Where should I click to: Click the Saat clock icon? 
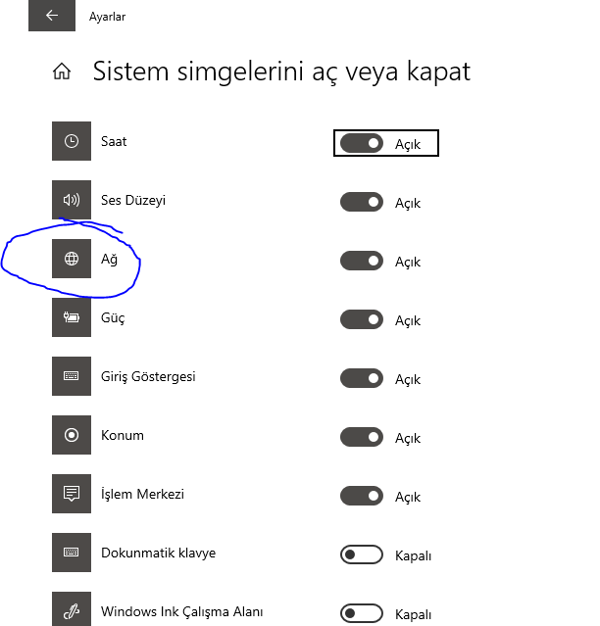pos(71,142)
